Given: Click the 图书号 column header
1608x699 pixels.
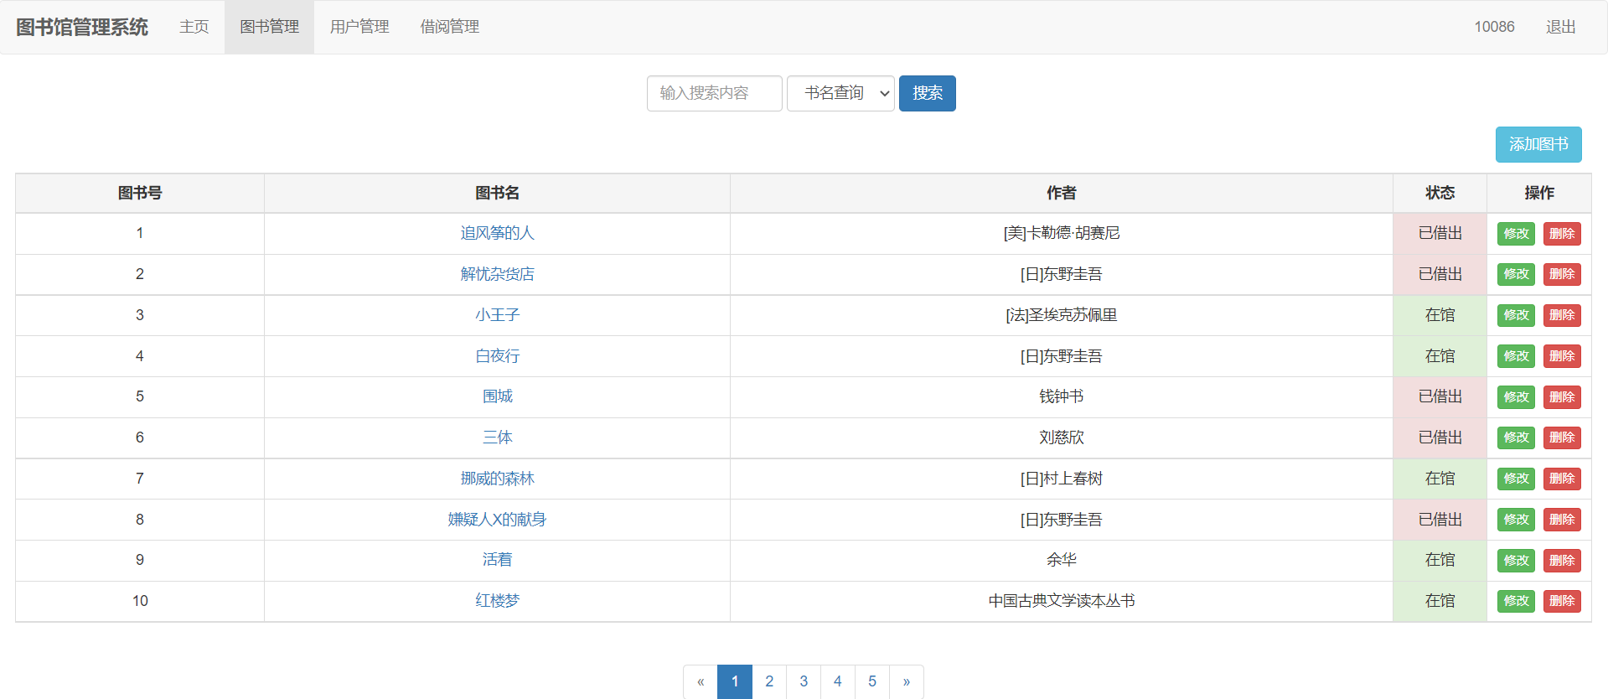Looking at the screenshot, I should (x=140, y=193).
